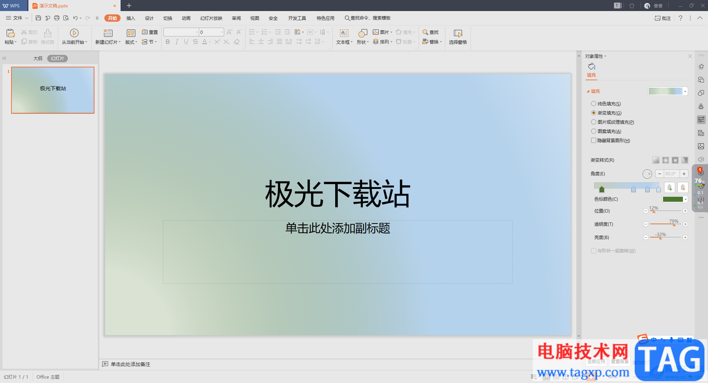The height and width of the screenshot is (383, 708).
Task: Click the Reset (重置) slide icon
Action: 145,32
